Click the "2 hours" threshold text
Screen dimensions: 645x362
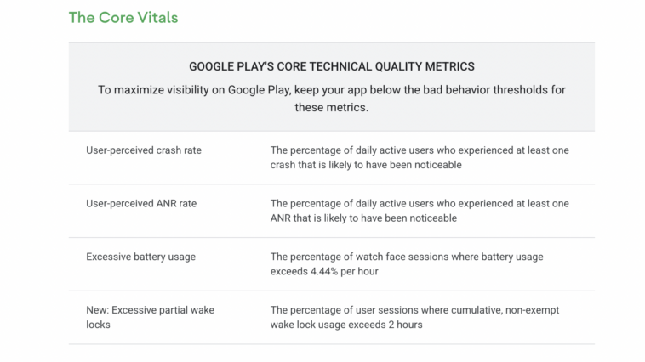click(x=404, y=325)
